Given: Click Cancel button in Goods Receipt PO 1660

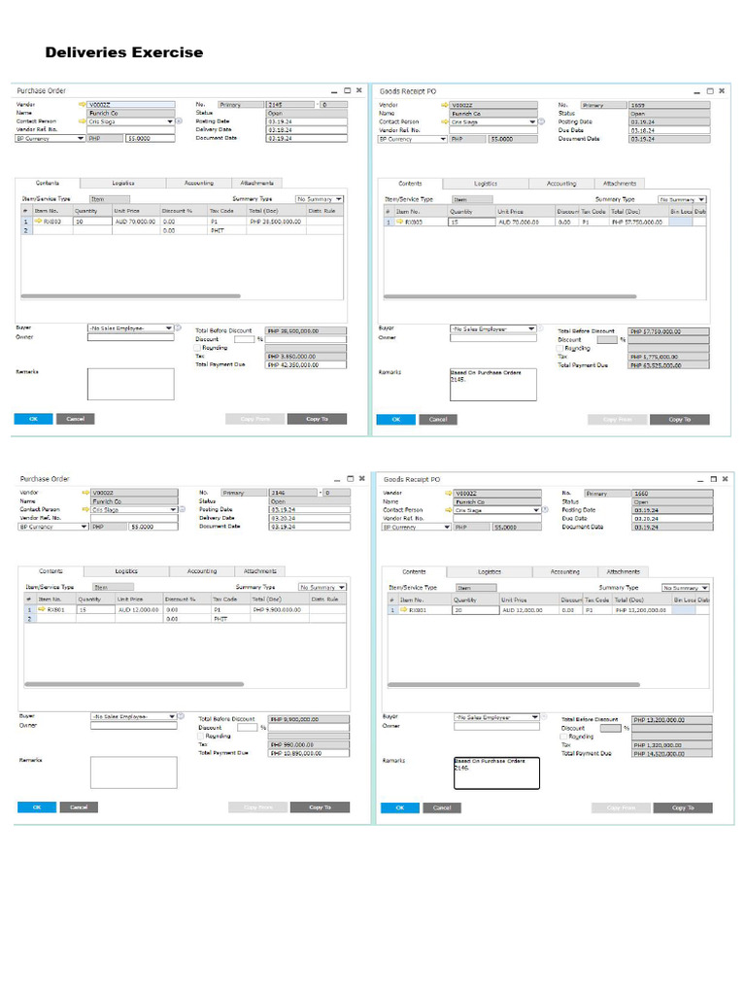Looking at the screenshot, I should coord(442,807).
